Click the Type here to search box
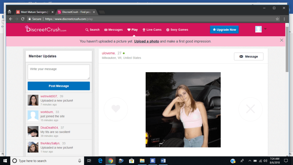 [47, 161]
